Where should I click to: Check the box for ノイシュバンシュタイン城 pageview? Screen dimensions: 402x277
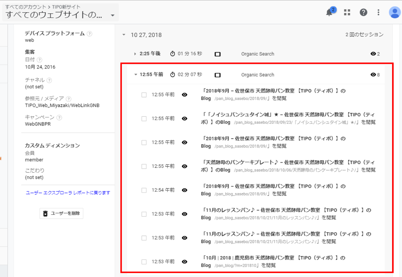[144, 119]
